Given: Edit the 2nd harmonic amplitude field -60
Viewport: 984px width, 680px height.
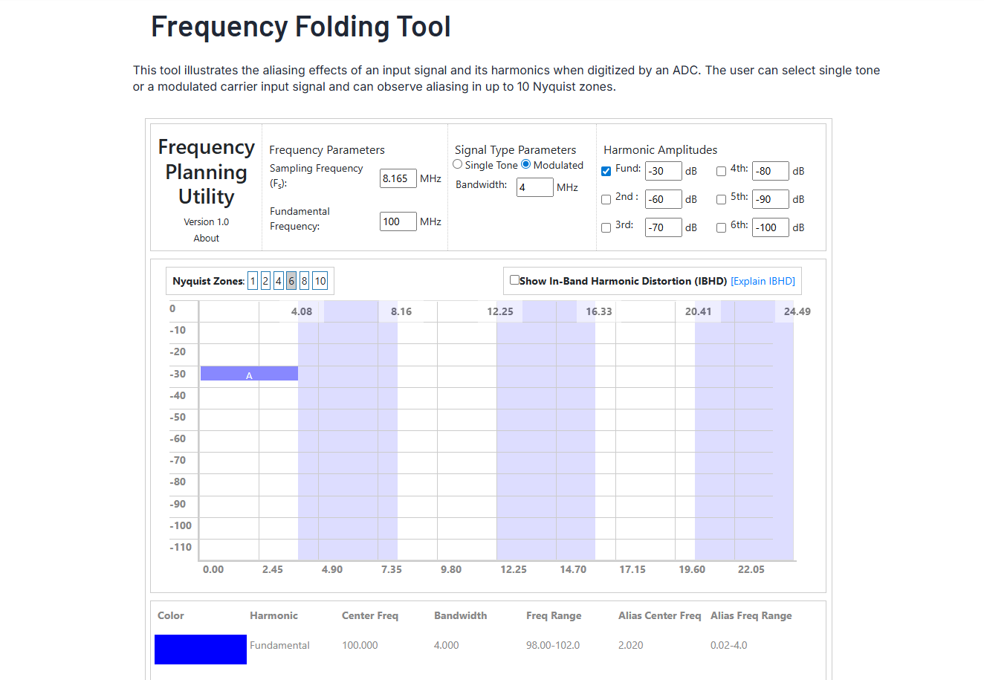Looking at the screenshot, I should coord(663,199).
